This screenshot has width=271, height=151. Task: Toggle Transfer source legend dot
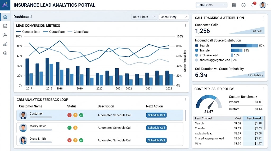pos(197,50)
